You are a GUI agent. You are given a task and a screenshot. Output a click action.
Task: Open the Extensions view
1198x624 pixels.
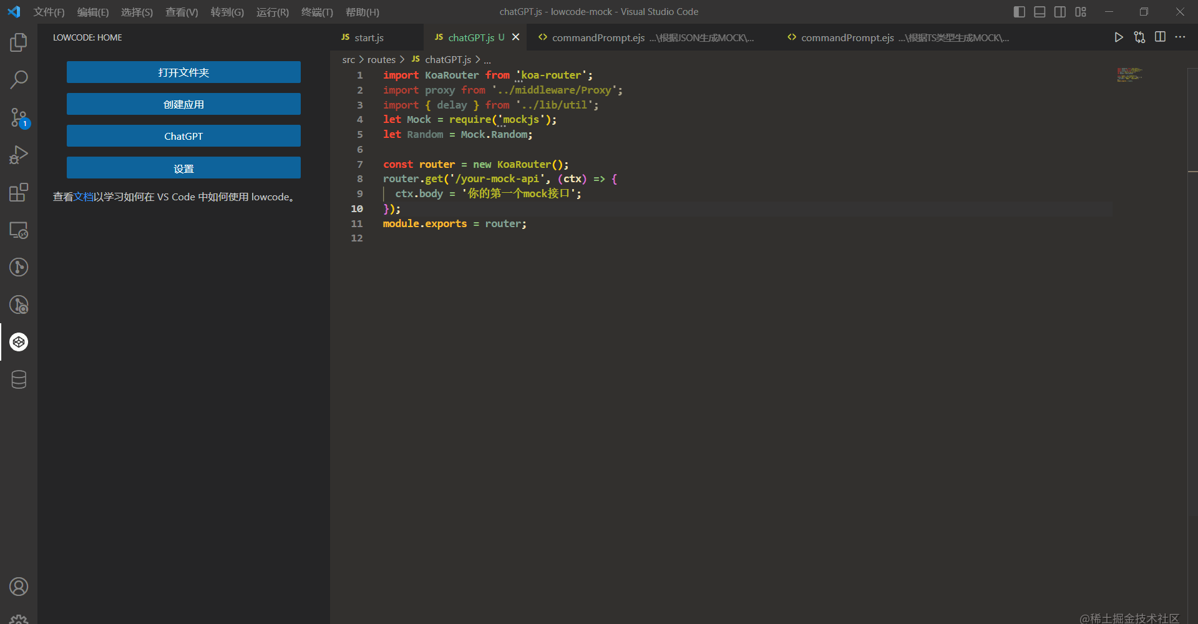click(x=19, y=192)
